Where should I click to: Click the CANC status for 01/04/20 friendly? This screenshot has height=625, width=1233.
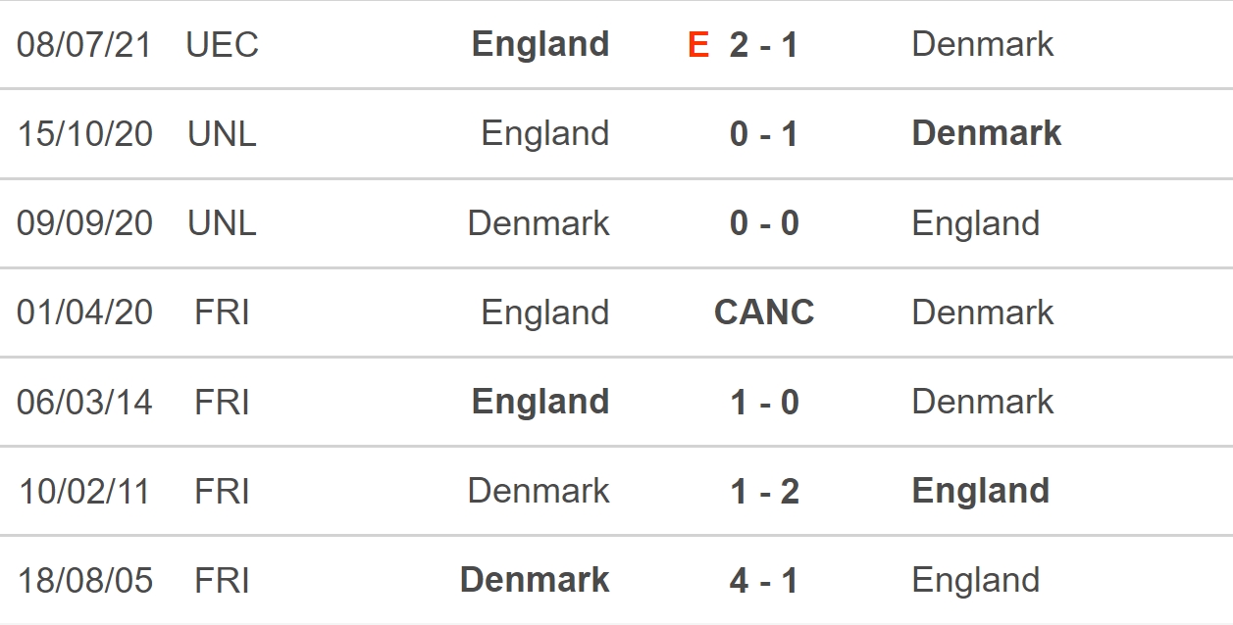point(764,312)
